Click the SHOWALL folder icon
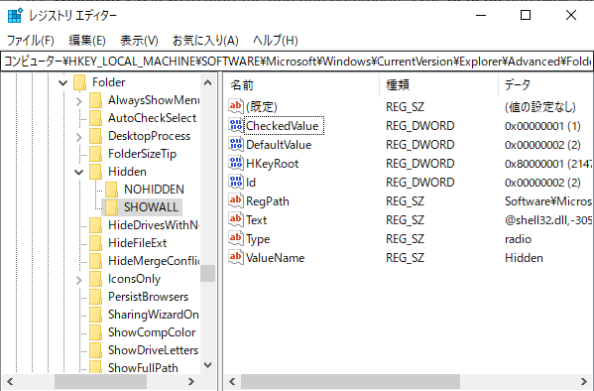The image size is (594, 391). tap(111, 207)
